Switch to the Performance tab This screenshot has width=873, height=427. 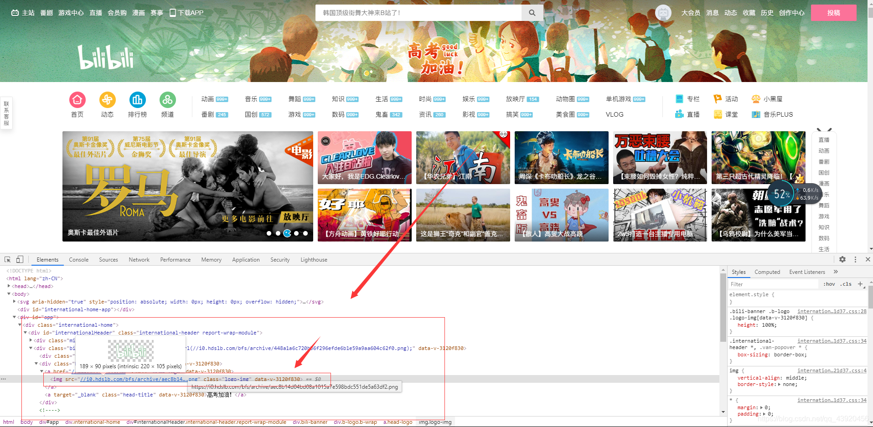tap(176, 260)
